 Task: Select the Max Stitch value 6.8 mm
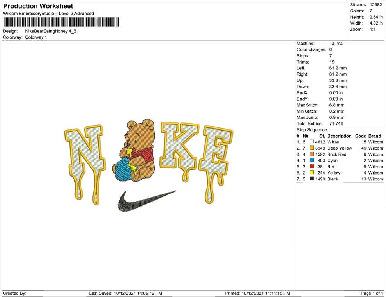click(x=336, y=105)
